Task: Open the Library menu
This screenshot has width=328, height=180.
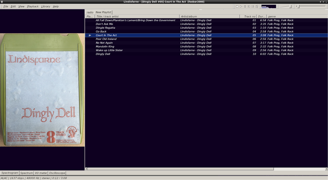Action: 46,6
